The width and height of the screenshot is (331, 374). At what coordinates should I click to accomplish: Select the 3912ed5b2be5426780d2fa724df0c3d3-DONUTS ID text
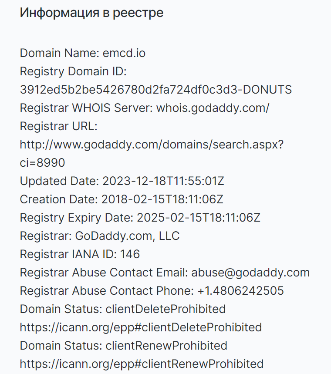point(156,90)
